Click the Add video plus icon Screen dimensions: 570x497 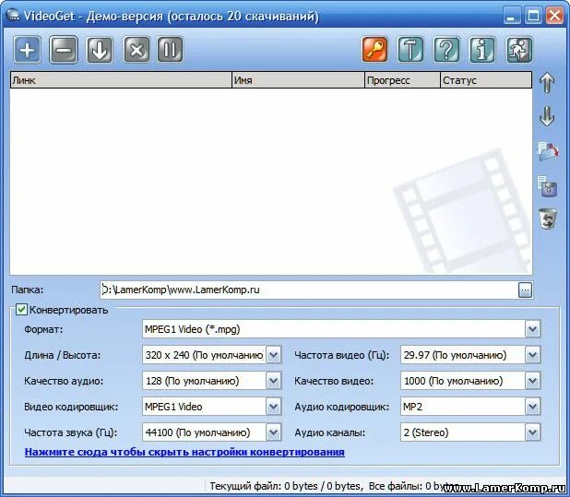click(x=28, y=50)
